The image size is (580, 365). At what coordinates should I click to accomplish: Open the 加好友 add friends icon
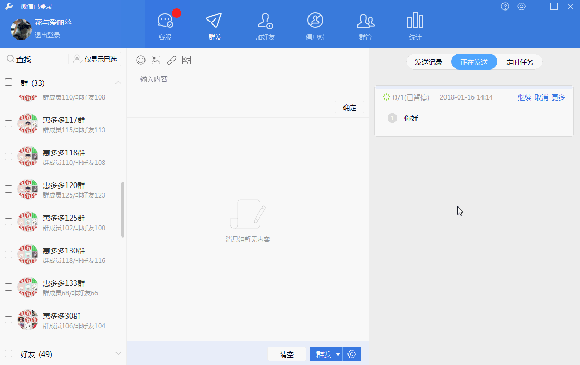coord(265,22)
